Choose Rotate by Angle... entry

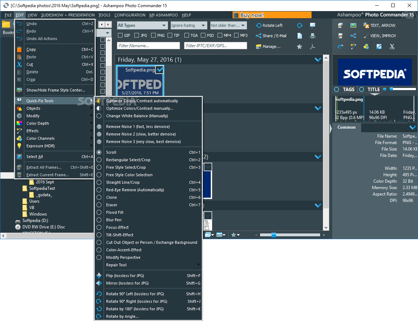[149, 316]
